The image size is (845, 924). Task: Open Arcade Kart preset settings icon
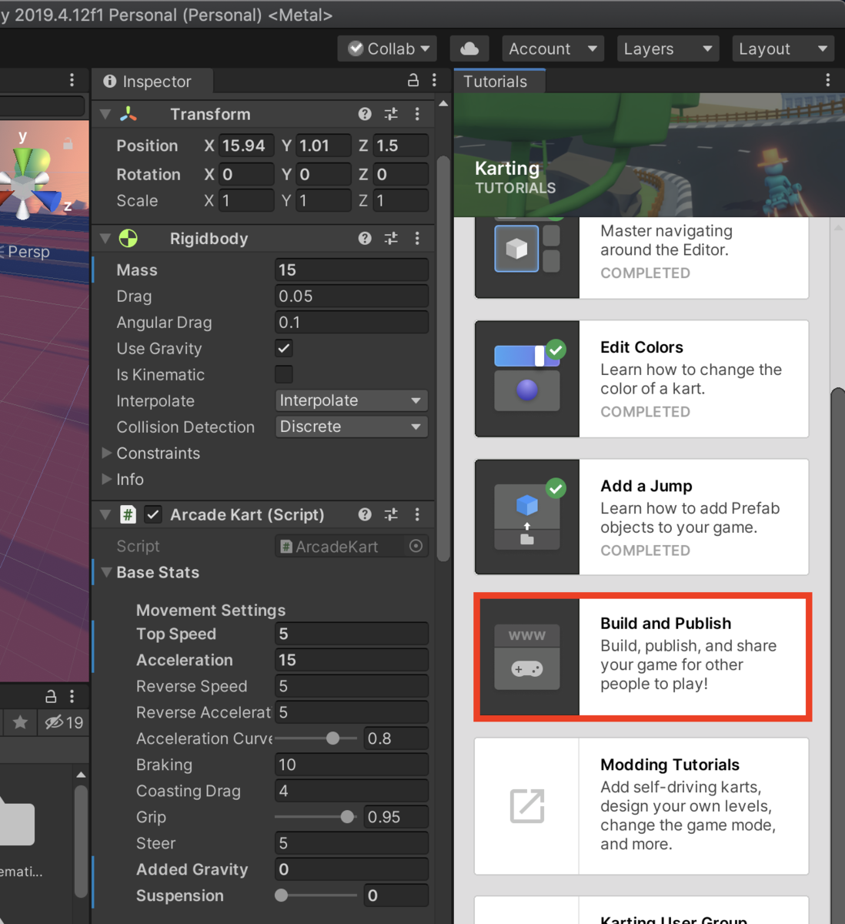click(x=391, y=514)
